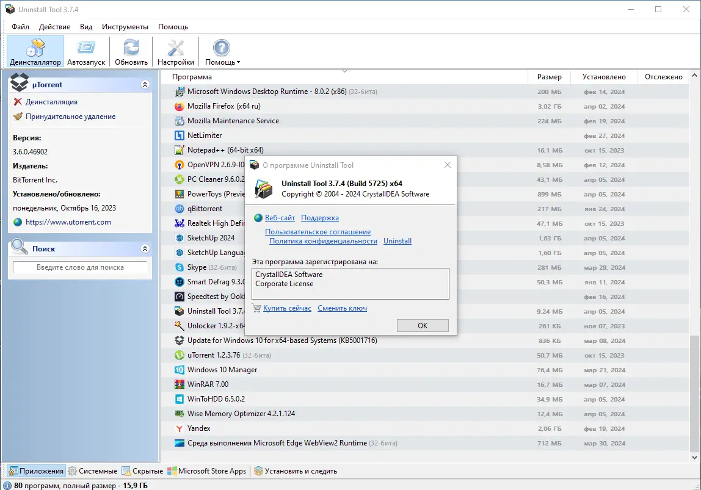This screenshot has height=490, width=701.
Task: Switch to the Скрытые tab
Action: tap(143, 471)
